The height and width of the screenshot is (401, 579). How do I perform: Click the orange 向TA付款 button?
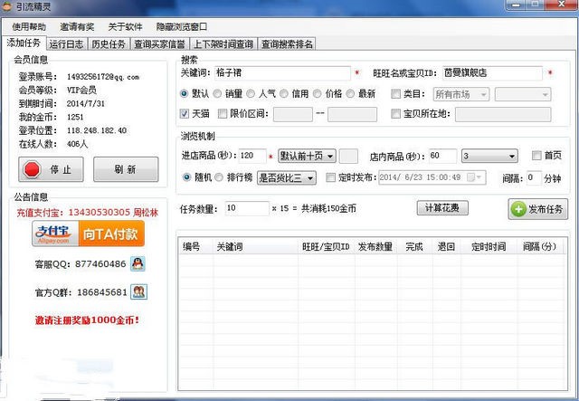coord(111,234)
